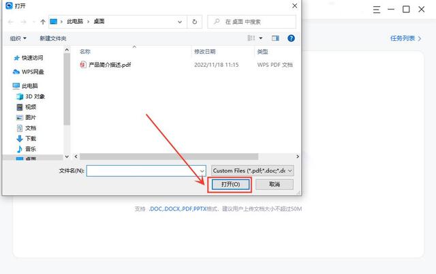Close the main application window
This screenshot has height=274, width=436.
[x=421, y=10]
